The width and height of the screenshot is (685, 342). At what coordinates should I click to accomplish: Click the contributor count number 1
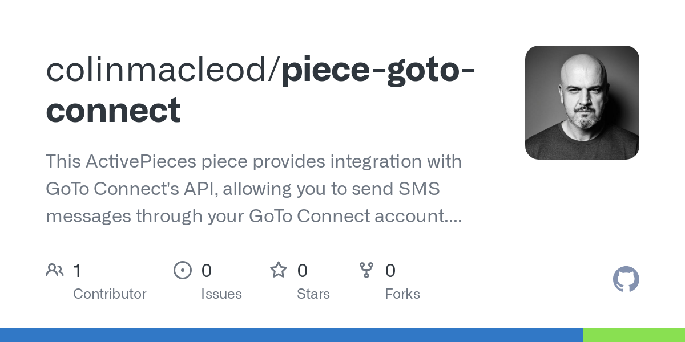coord(77,270)
